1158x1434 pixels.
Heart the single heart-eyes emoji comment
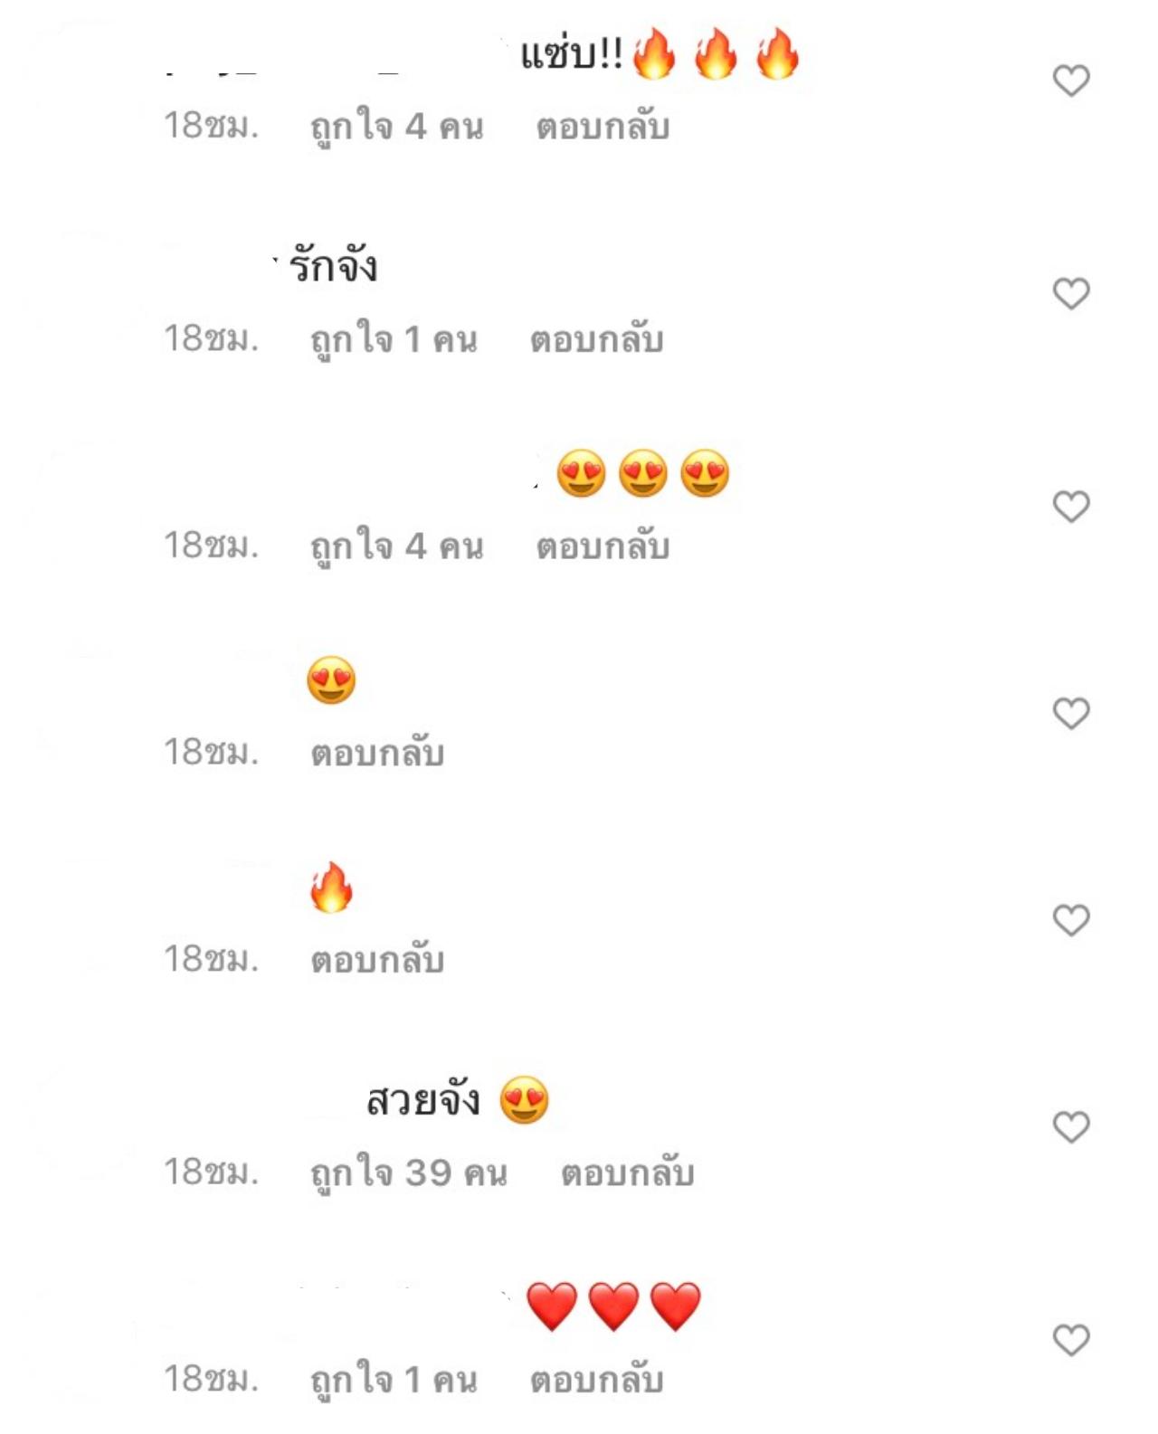[1071, 714]
